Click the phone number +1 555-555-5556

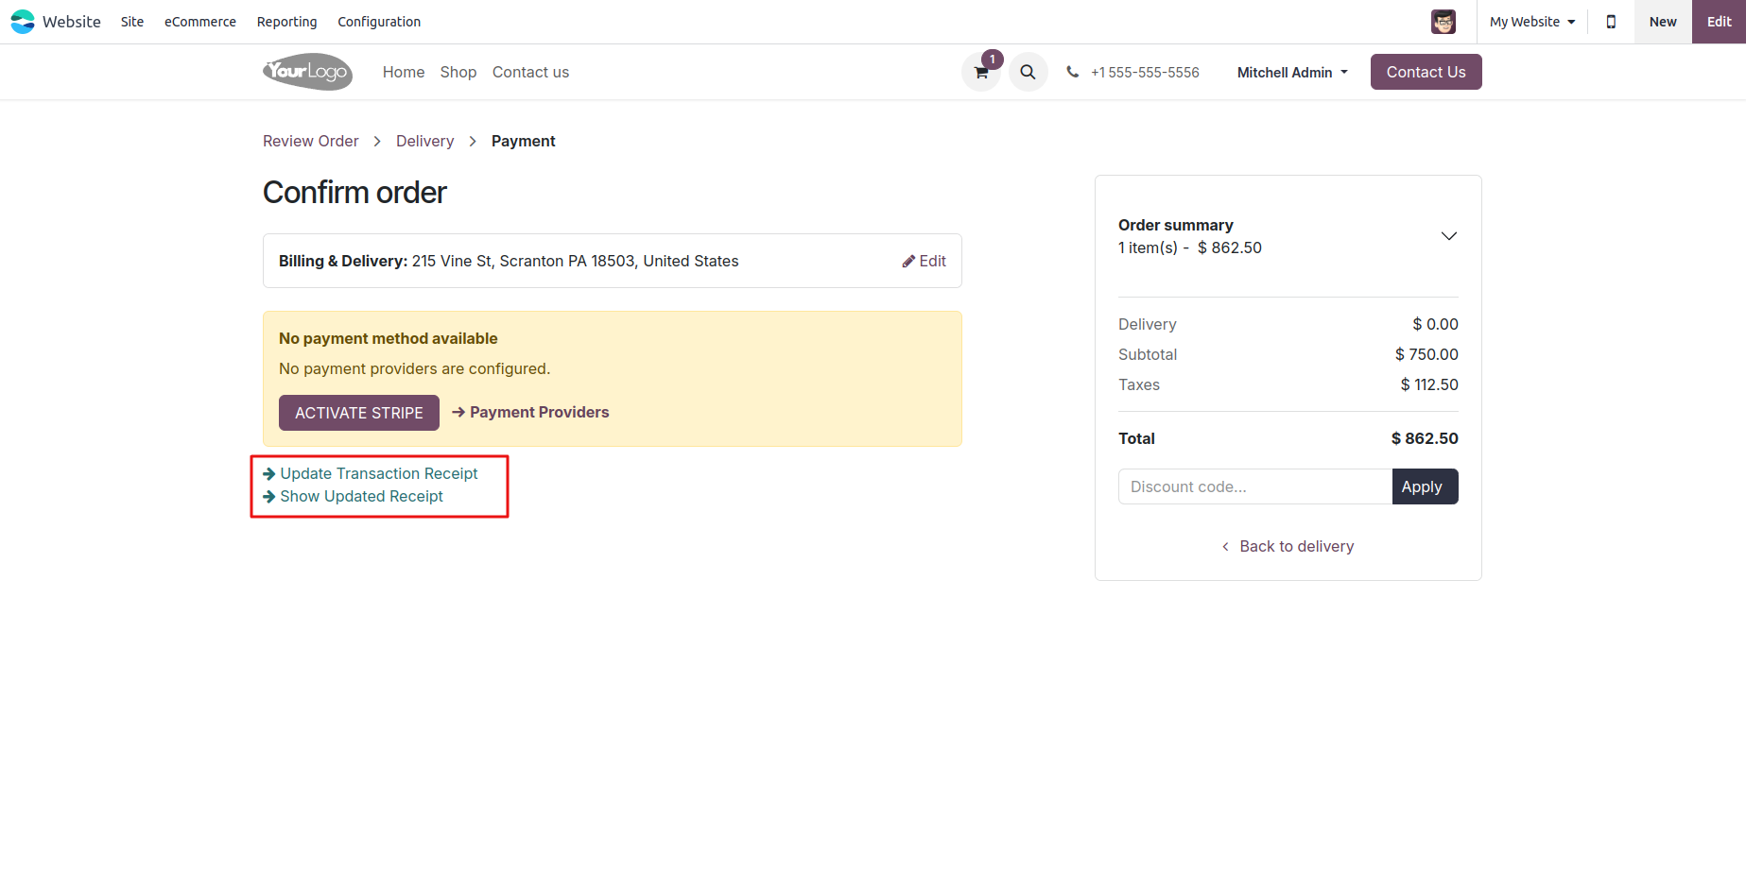pos(1144,73)
